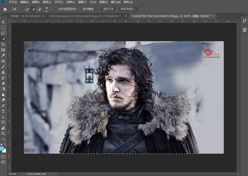248x176 pixels.
Task: Select the Frame tool
Action: 3,50
